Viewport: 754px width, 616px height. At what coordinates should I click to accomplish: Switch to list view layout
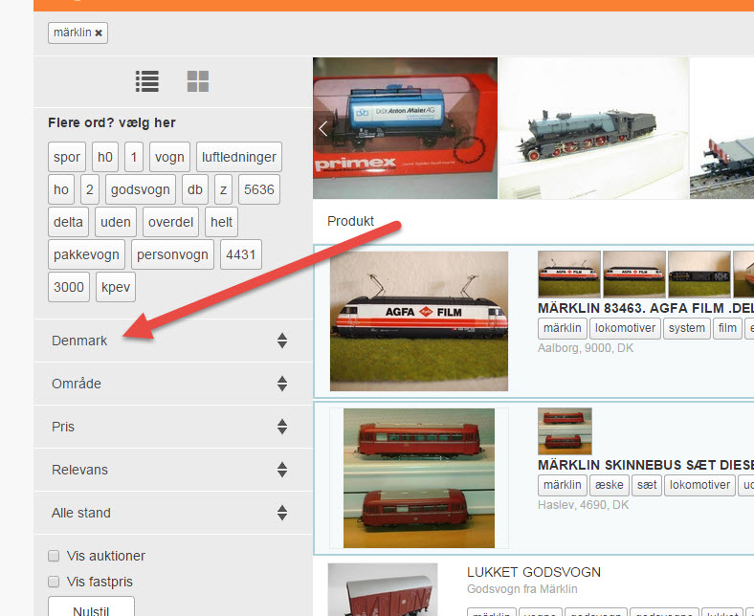tap(147, 81)
